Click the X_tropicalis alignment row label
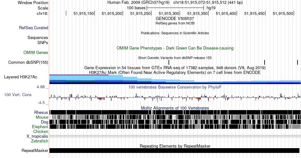Image resolution: width=301 pixels, height=158 pixels. pos(37,136)
